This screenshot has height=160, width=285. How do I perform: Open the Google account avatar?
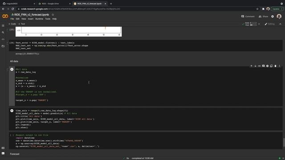coord(279,16)
